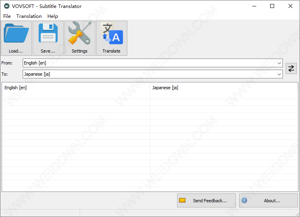The width and height of the screenshot is (300, 217).
Task: Click inside the From field showing English [en]
Action: coord(153,63)
